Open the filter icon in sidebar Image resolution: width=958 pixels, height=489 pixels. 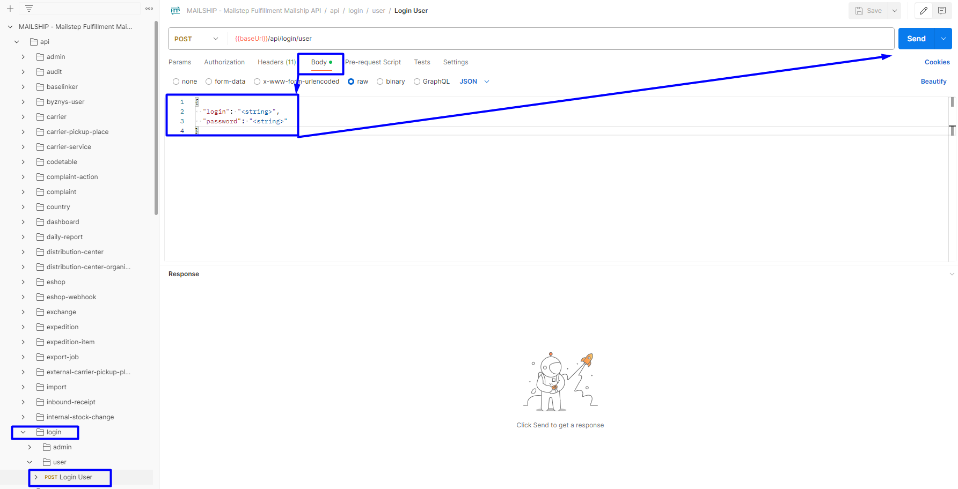coord(29,9)
